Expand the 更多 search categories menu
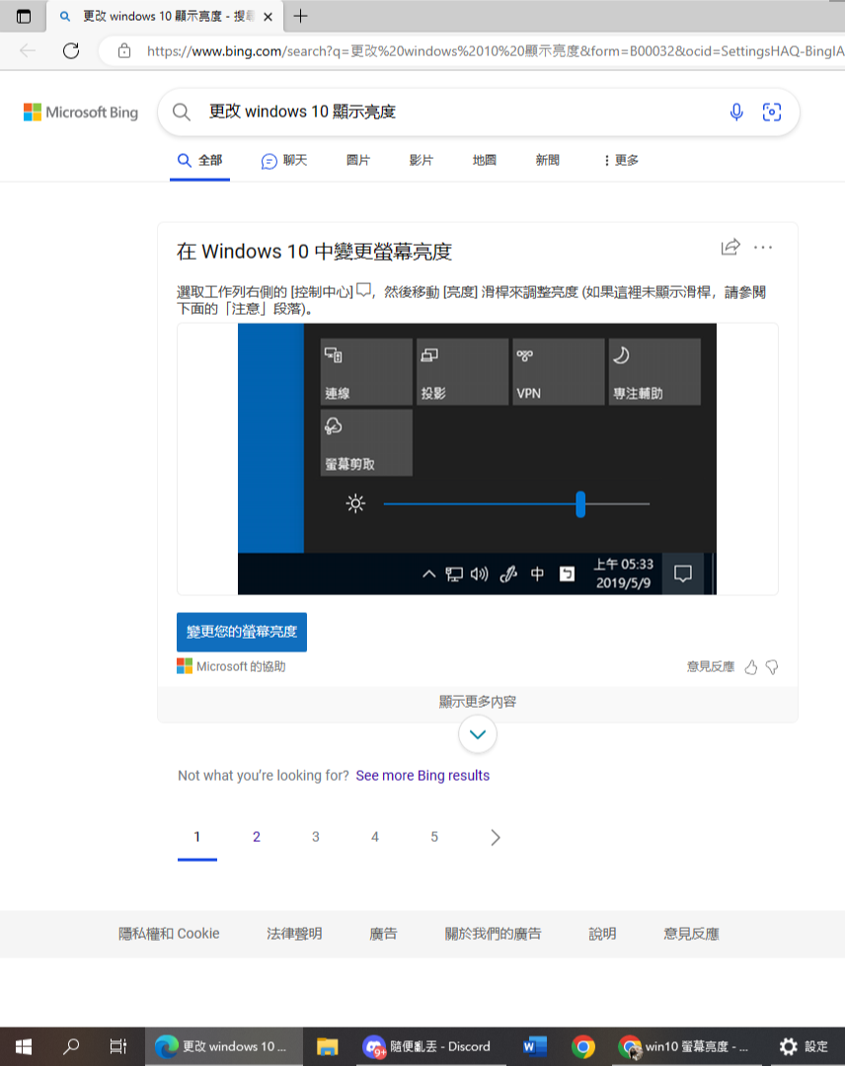Viewport: 845px width, 1066px height. [621, 161]
